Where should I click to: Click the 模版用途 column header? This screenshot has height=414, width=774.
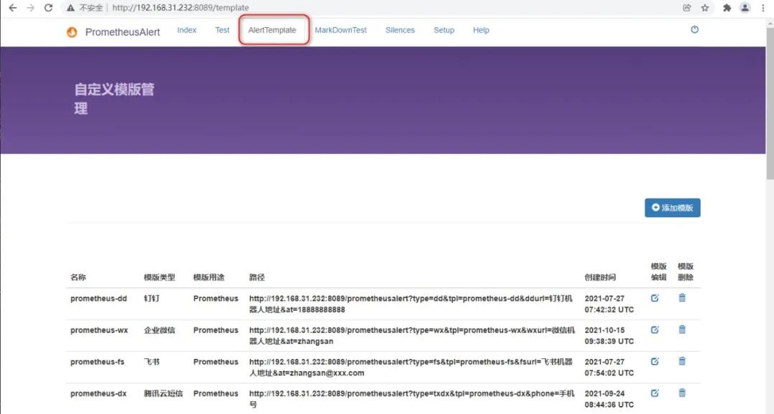click(x=209, y=277)
